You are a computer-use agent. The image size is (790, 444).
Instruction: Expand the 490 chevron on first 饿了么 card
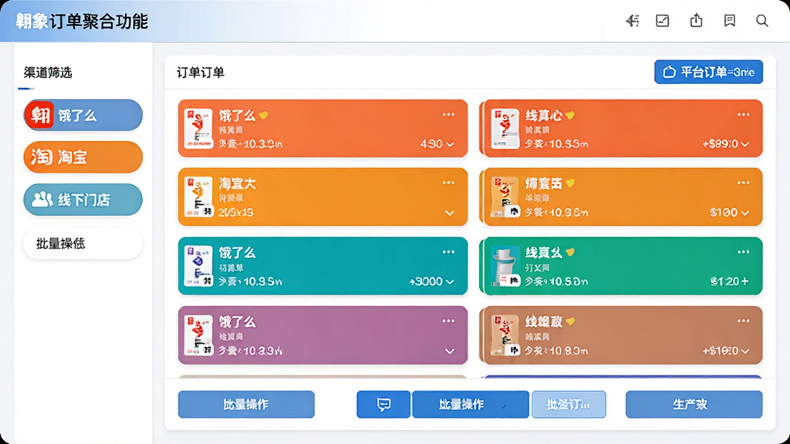point(450,144)
